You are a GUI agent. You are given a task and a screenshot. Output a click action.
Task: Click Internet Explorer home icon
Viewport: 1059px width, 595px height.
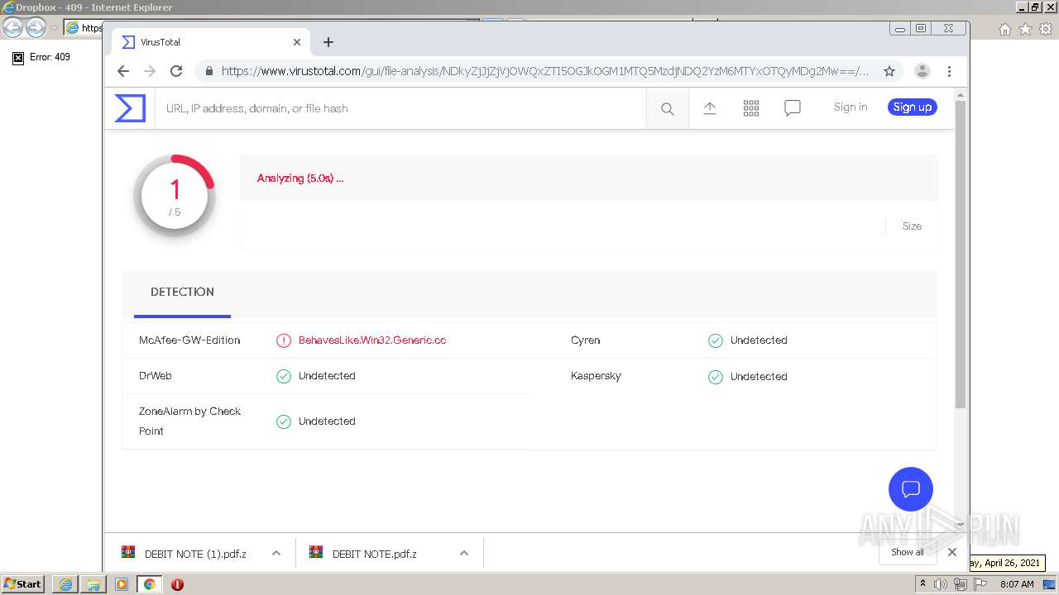point(1004,29)
